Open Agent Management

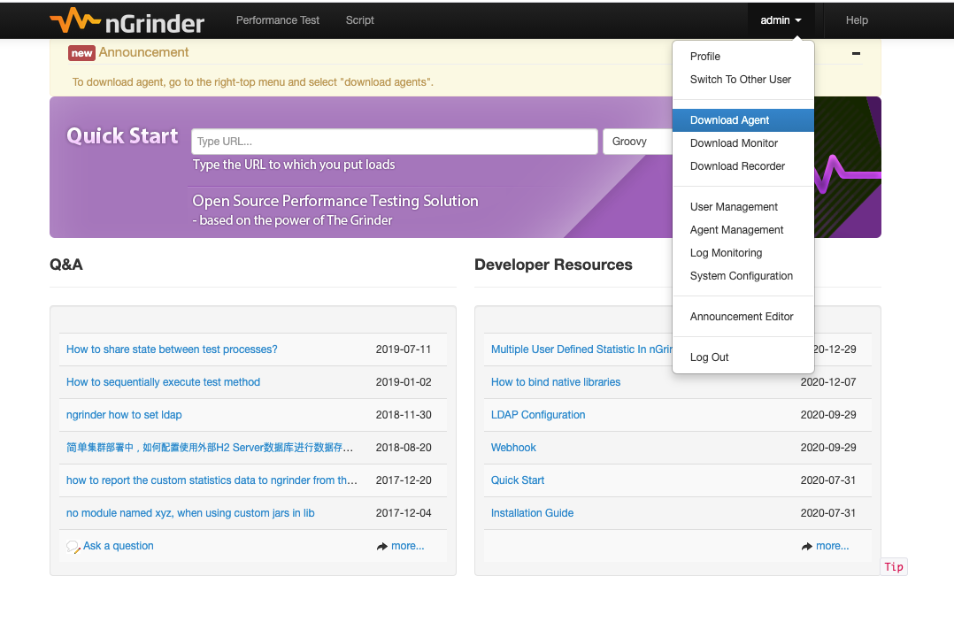tap(742, 230)
